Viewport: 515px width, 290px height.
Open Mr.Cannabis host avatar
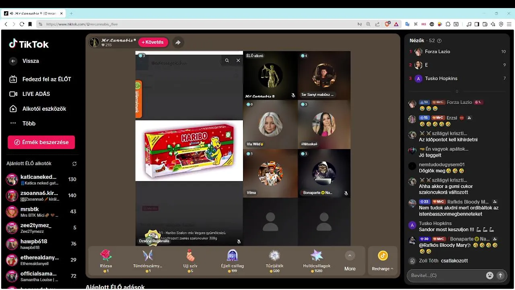(x=94, y=42)
